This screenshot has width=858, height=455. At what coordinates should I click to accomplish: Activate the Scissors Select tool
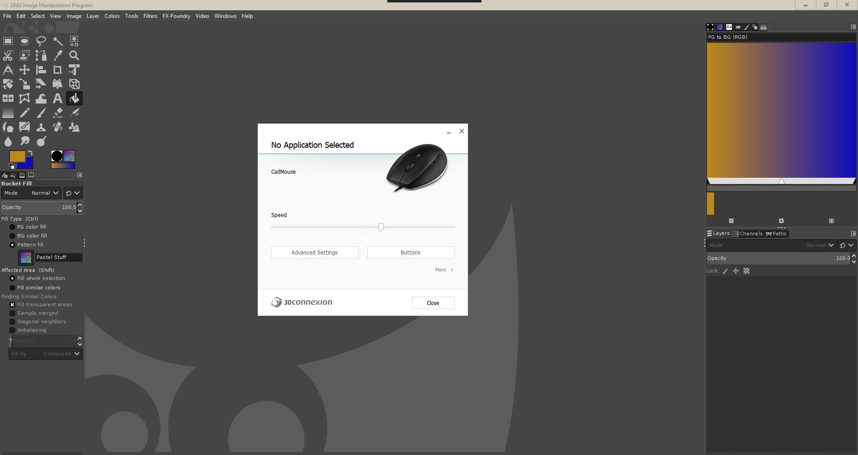(x=8, y=55)
